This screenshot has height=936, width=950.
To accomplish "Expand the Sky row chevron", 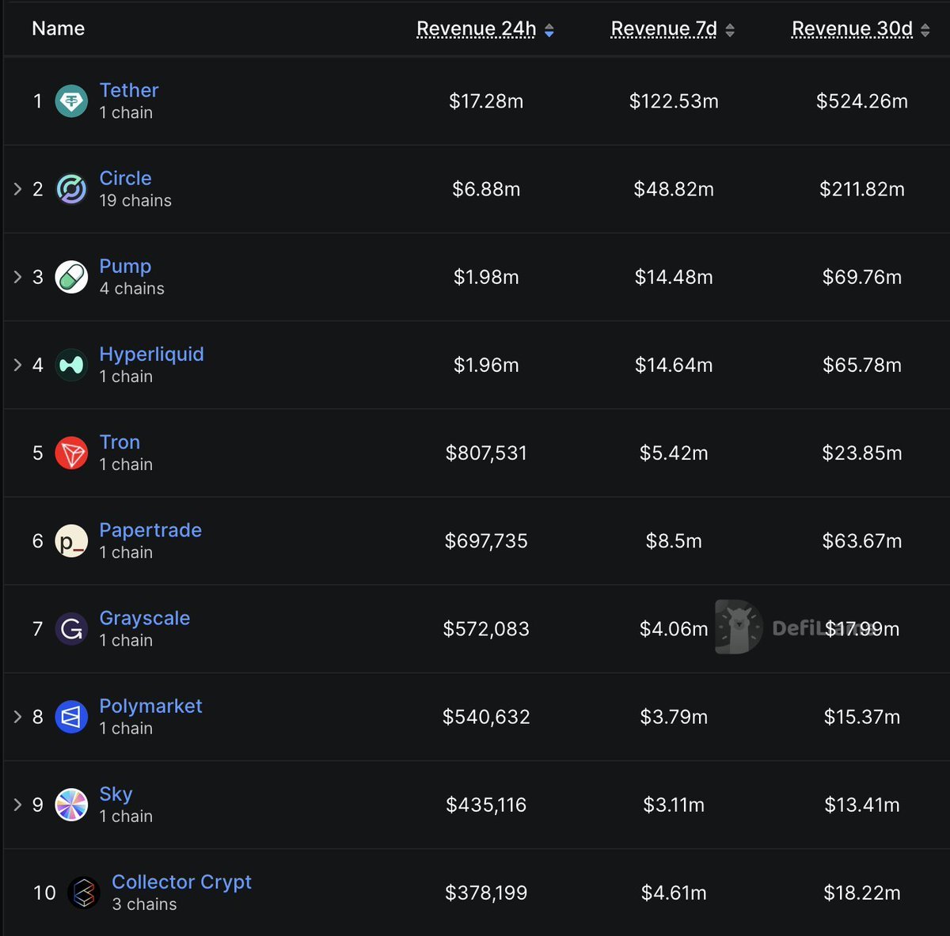I will point(17,805).
